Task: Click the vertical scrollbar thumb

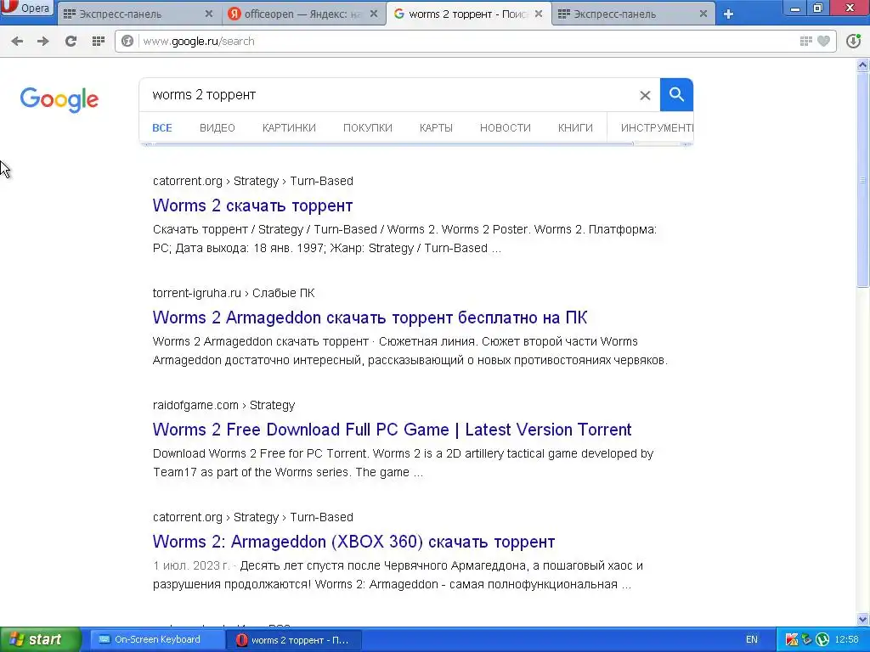Action: [x=863, y=180]
